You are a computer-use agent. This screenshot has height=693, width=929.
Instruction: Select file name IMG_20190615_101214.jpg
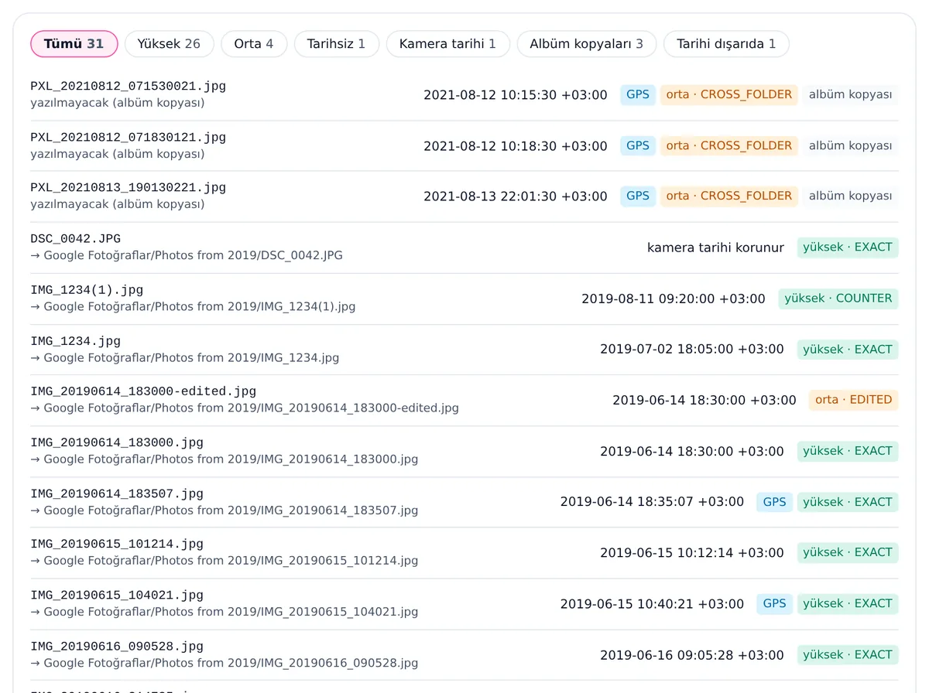click(x=117, y=544)
